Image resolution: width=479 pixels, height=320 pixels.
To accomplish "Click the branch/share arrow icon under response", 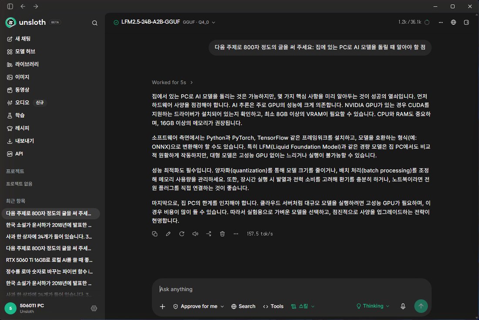I will coord(209,233).
